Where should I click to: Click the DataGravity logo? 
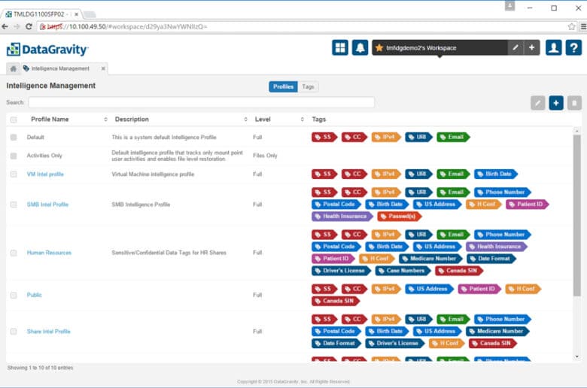click(47, 49)
